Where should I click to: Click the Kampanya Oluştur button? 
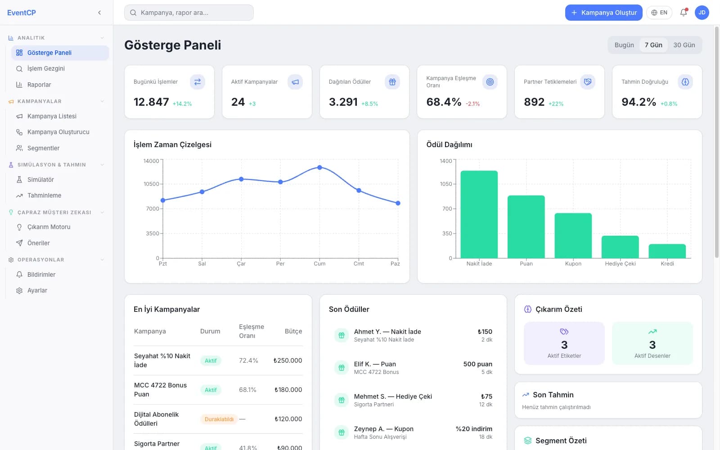(x=604, y=13)
